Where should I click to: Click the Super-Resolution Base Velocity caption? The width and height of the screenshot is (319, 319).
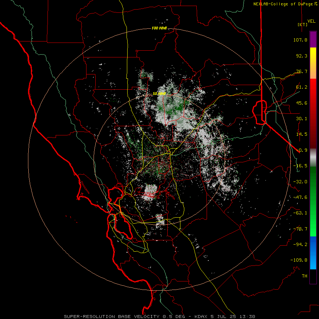(x=159, y=317)
